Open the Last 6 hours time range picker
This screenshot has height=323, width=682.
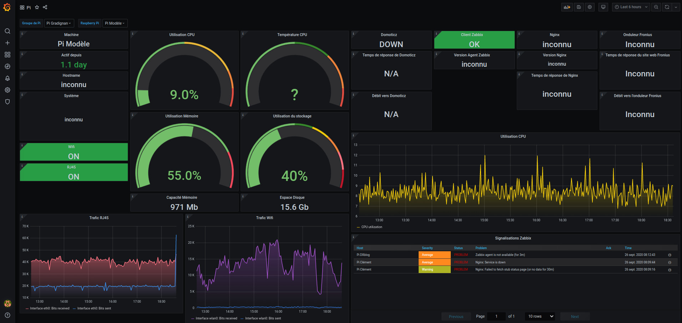tap(630, 7)
